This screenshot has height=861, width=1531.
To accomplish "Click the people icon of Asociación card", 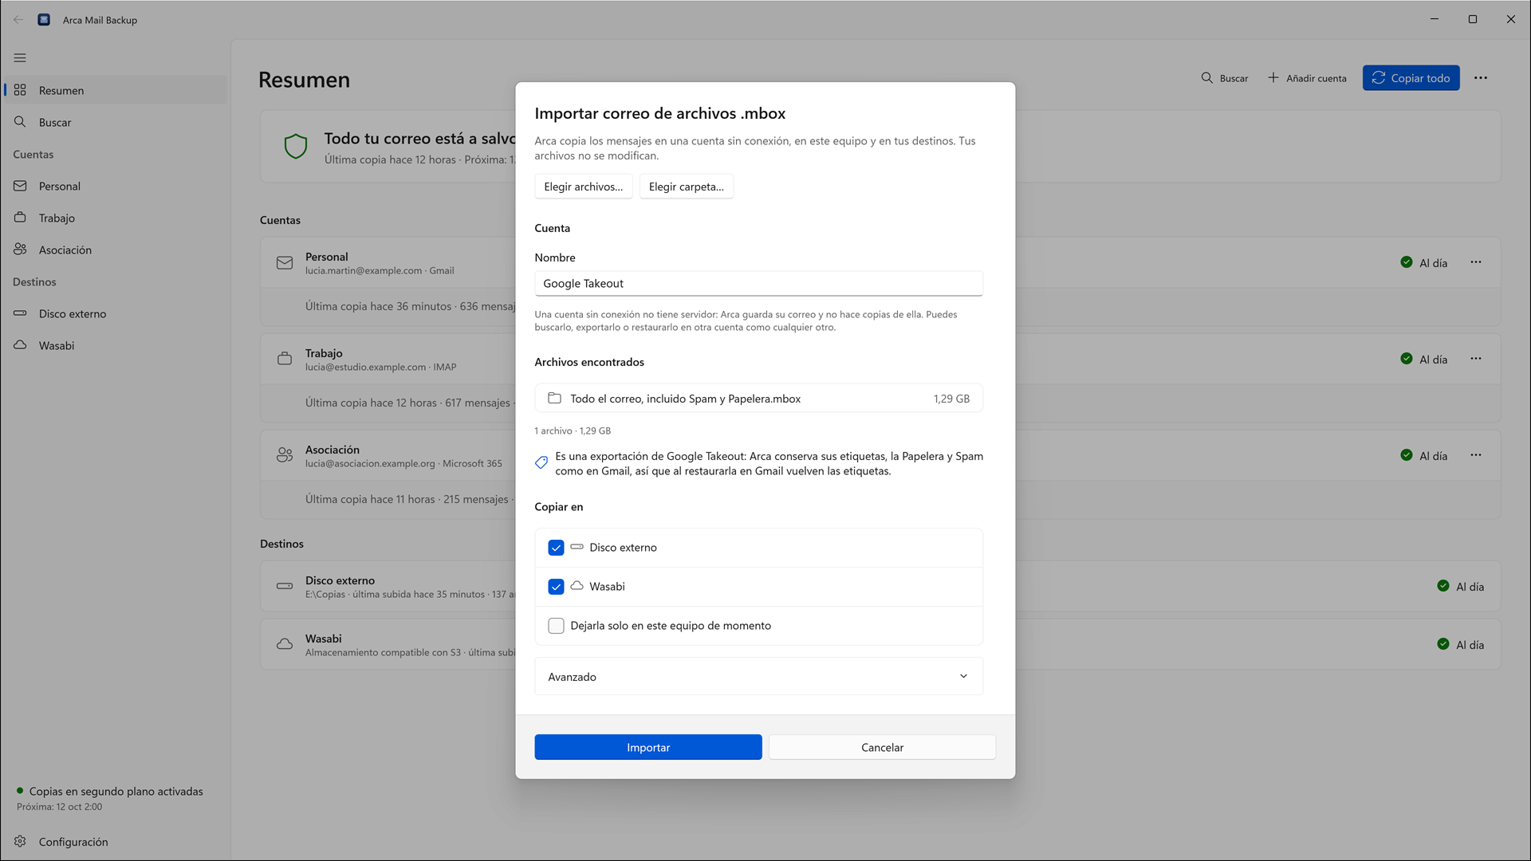I will tap(285, 455).
